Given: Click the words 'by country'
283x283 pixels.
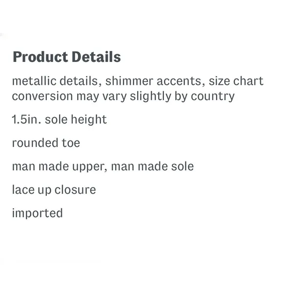Looking at the screenshot, I should pos(204,97).
